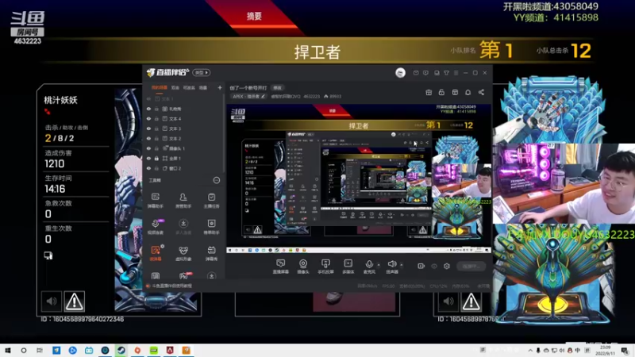Open the settings gear in bottom bar
Screen dimensions: 635x357
447,266
